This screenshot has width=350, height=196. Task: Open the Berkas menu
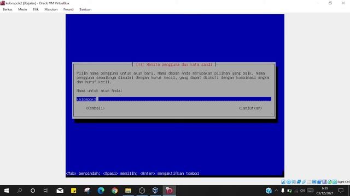coord(8,10)
